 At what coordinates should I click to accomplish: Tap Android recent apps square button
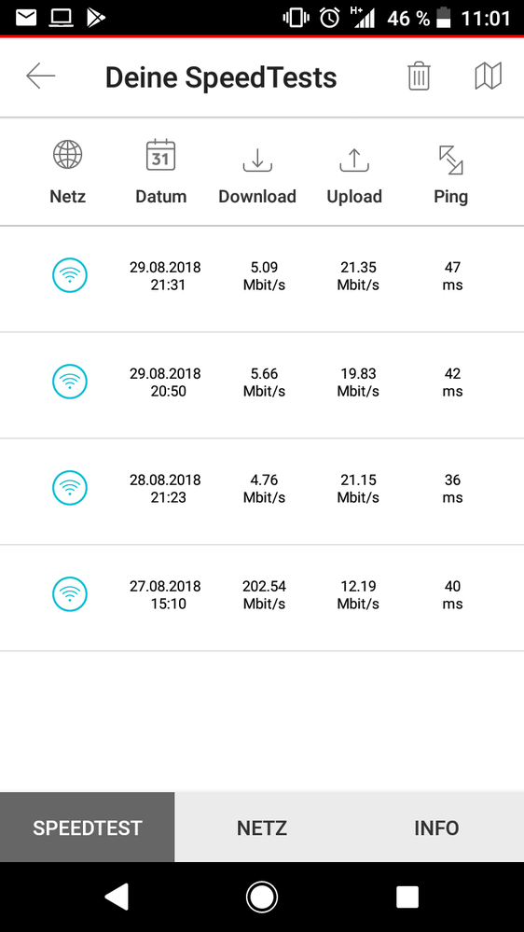click(x=407, y=897)
